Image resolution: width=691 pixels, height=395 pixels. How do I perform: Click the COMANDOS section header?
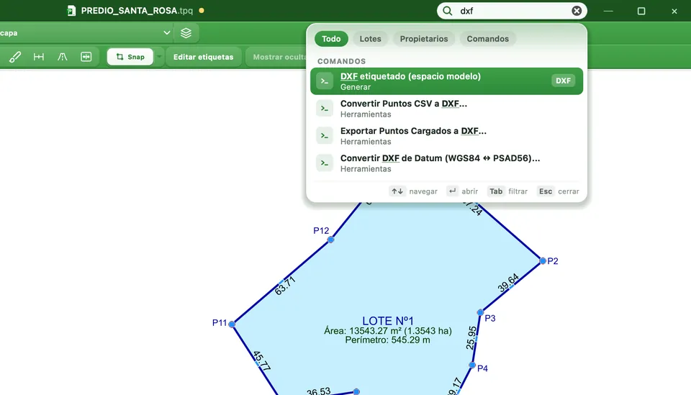pos(341,61)
